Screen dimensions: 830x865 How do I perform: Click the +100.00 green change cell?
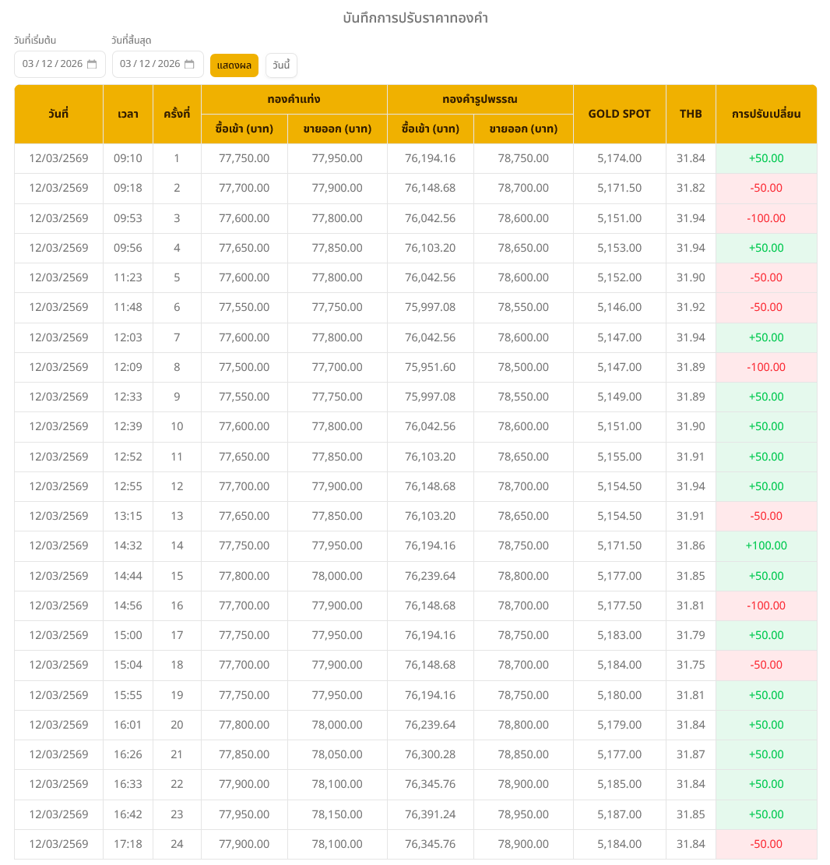[x=766, y=546]
